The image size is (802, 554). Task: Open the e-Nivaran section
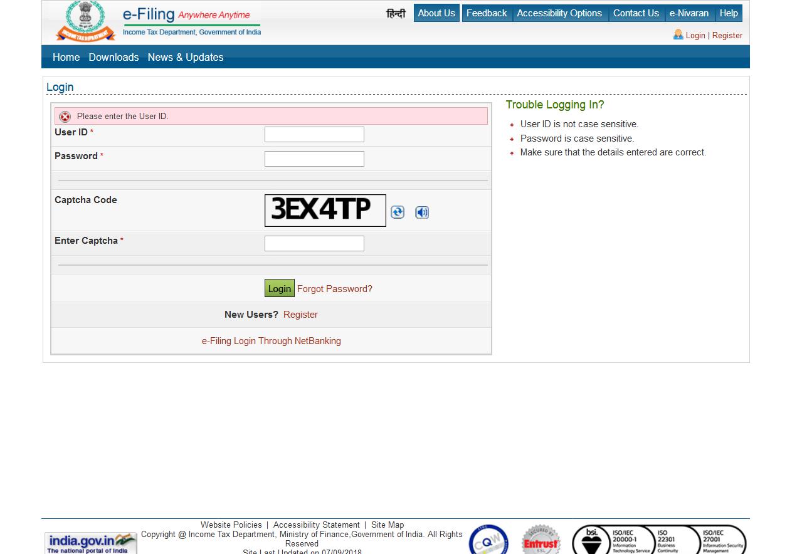tap(689, 13)
